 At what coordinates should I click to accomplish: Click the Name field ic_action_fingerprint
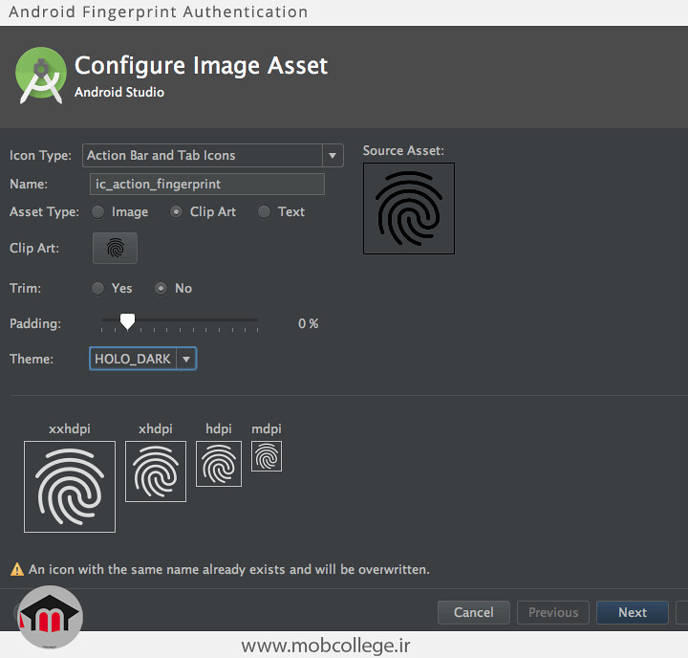pyautogui.click(x=207, y=184)
